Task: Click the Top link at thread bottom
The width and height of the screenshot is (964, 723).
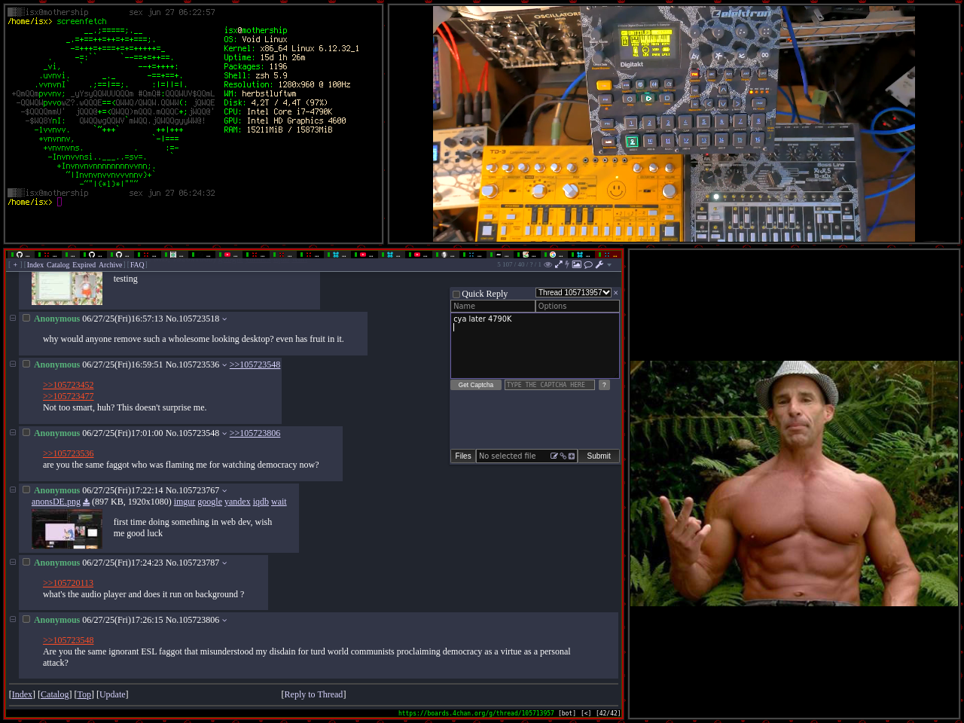Action: [x=84, y=694]
